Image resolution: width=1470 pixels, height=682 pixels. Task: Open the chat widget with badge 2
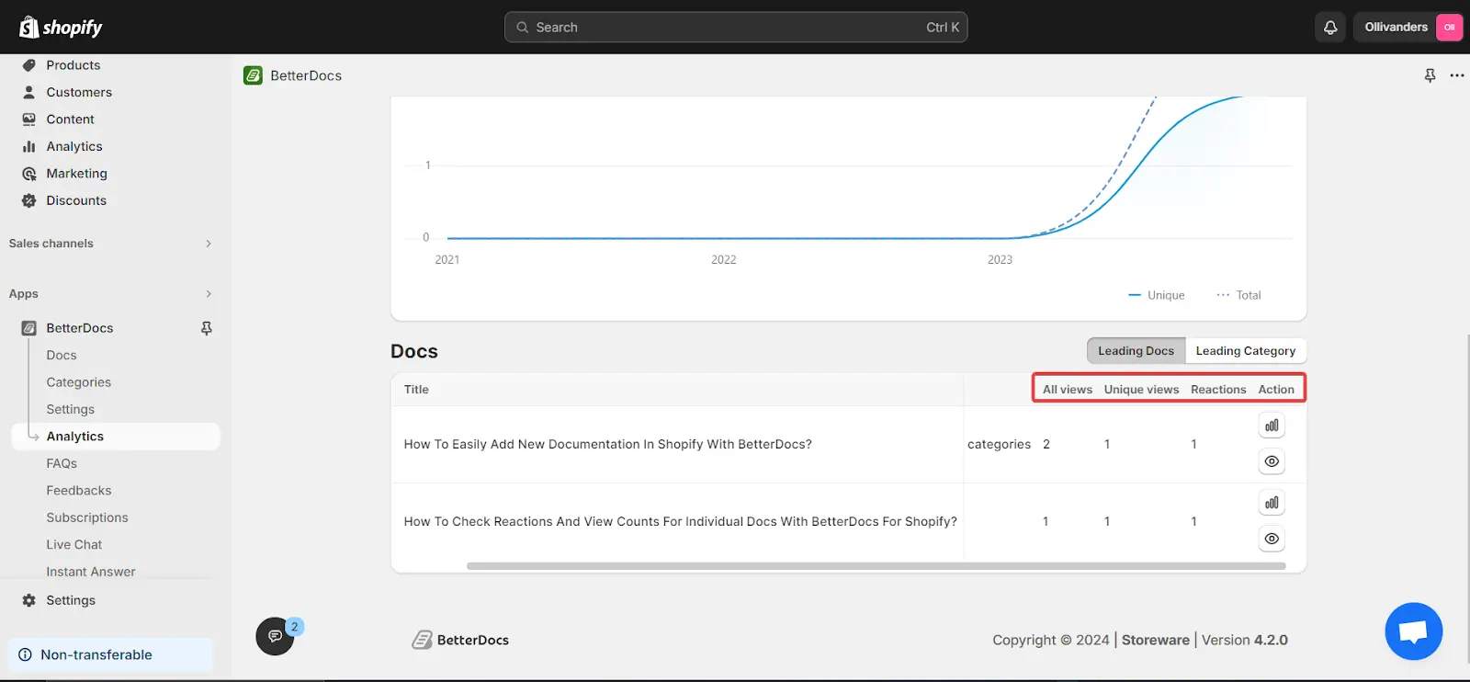coord(276,636)
